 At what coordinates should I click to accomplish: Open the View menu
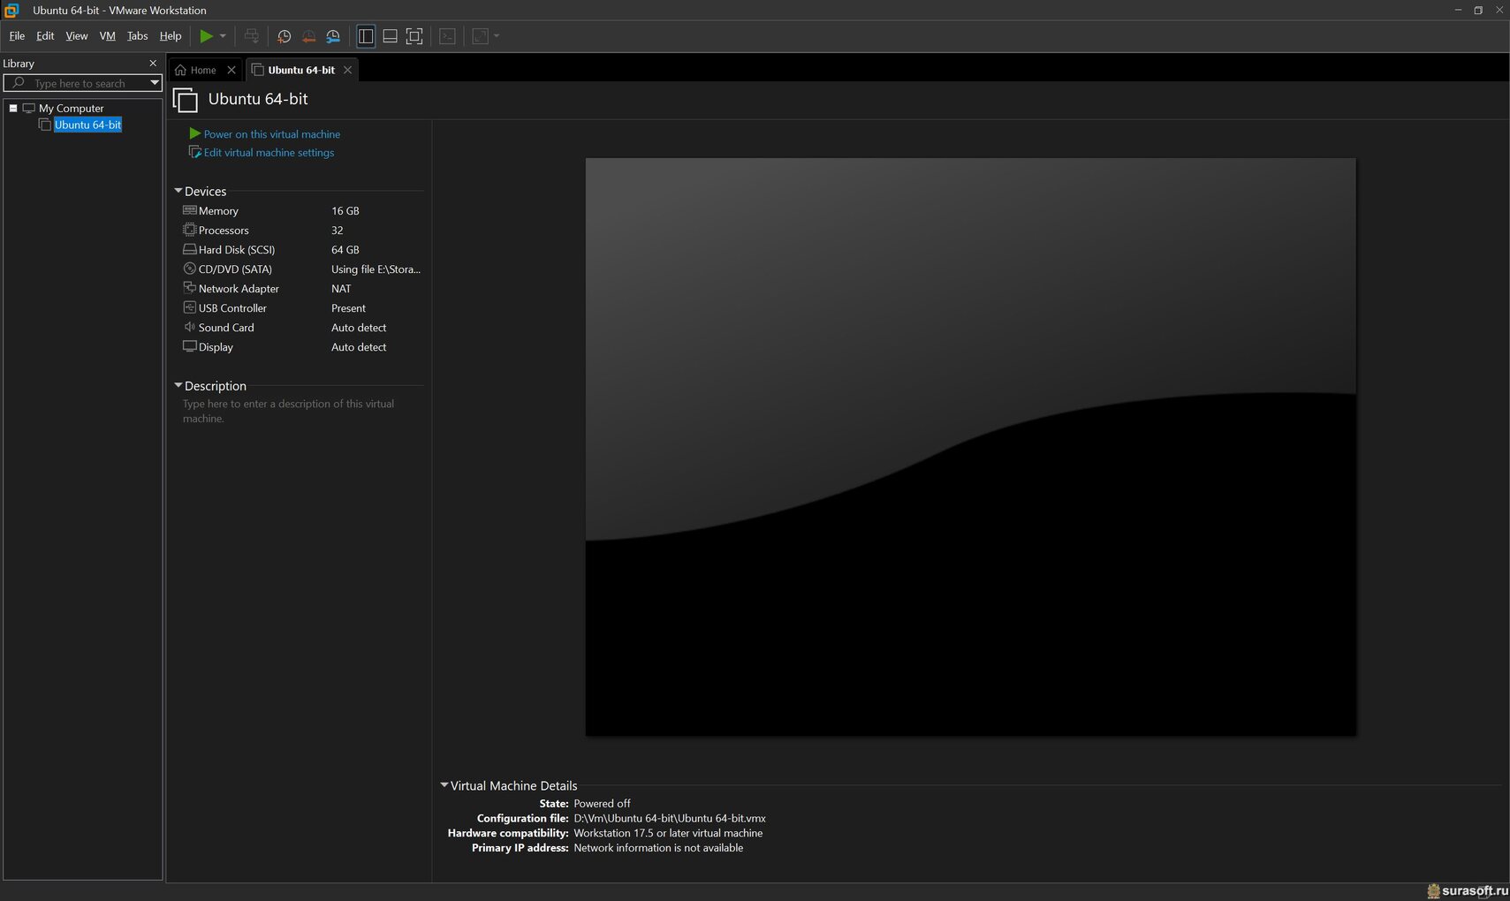click(x=77, y=36)
